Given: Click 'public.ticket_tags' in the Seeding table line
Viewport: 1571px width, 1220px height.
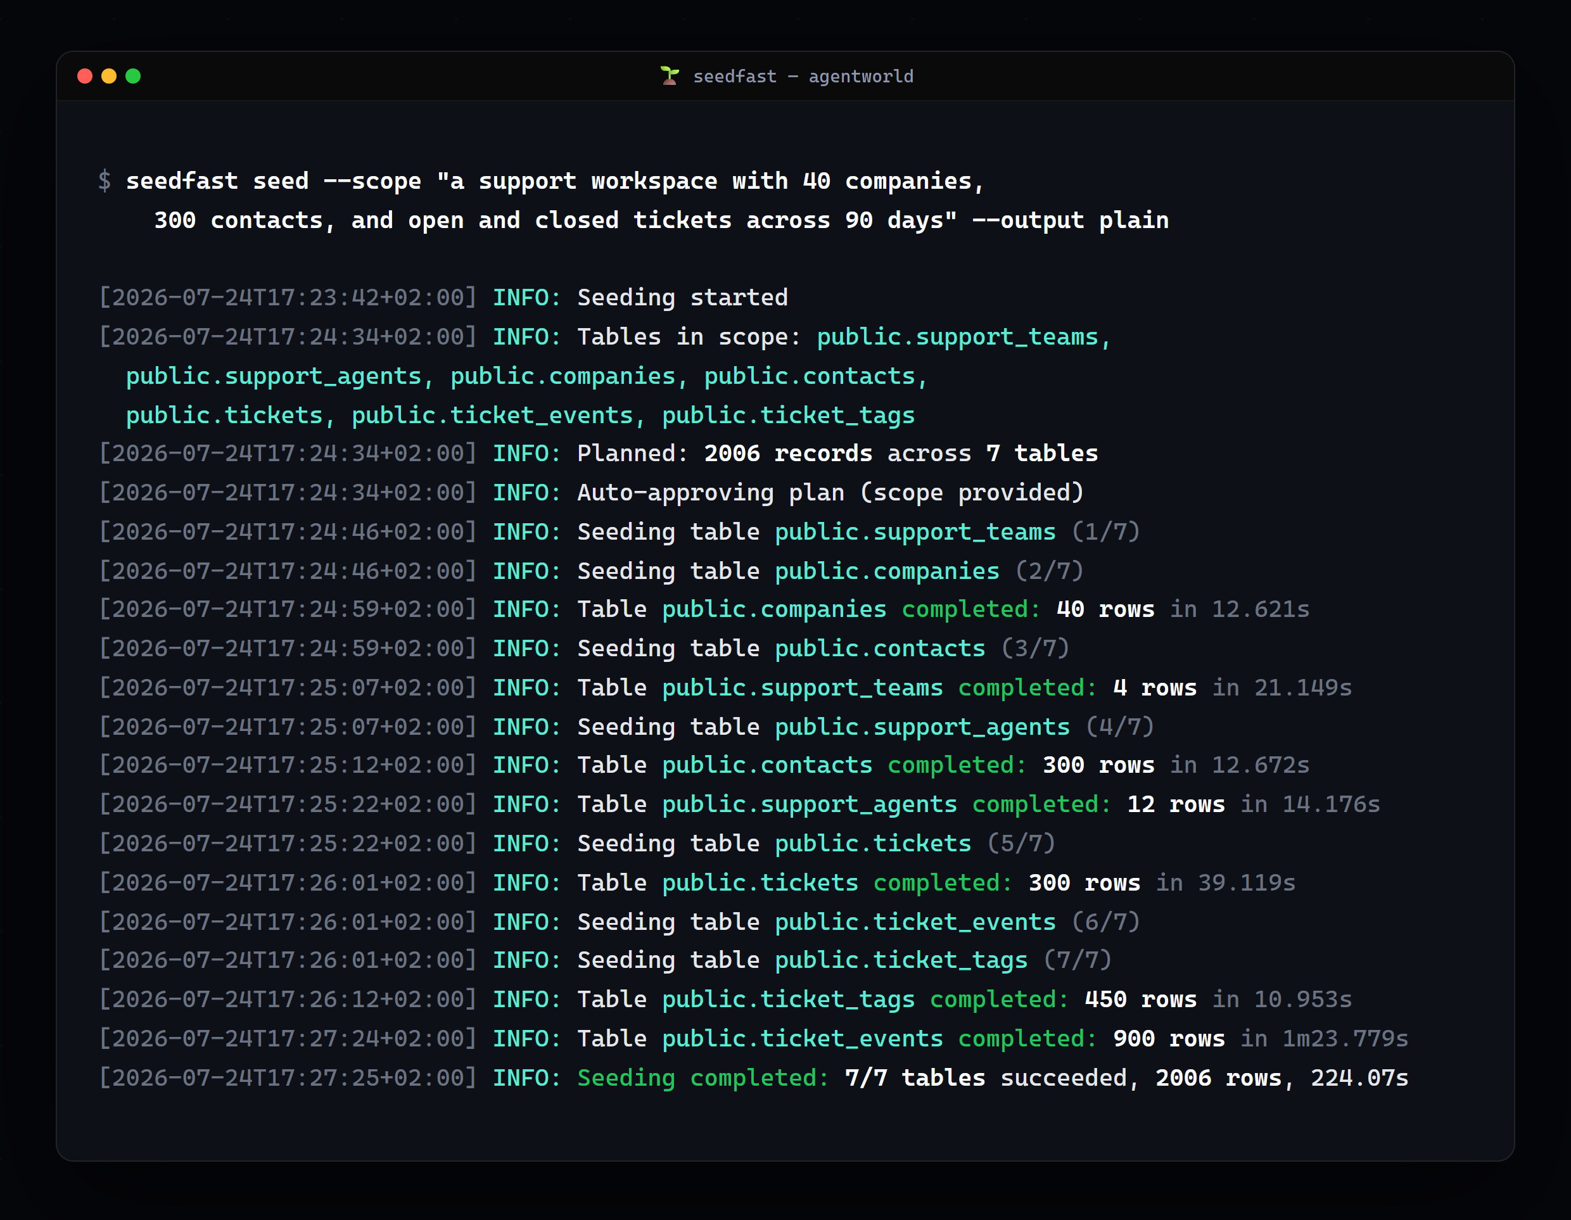Looking at the screenshot, I should pos(901,960).
